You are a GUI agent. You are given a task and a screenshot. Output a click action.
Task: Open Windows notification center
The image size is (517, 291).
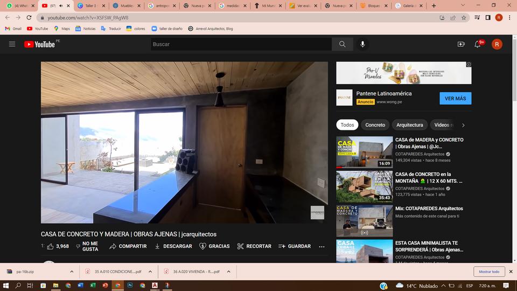[x=506, y=286]
